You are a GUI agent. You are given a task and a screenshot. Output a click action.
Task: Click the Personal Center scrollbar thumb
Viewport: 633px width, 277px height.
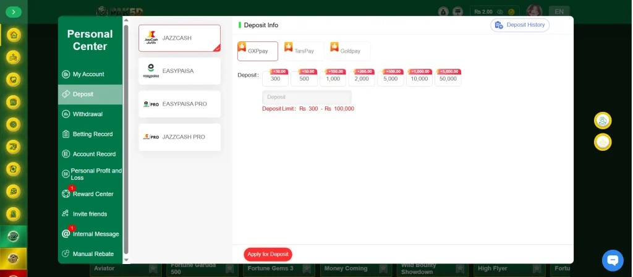click(126, 139)
